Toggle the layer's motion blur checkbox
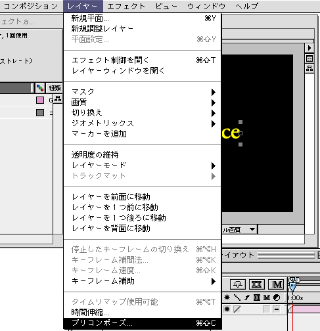The image size is (320, 331). pos(266,309)
